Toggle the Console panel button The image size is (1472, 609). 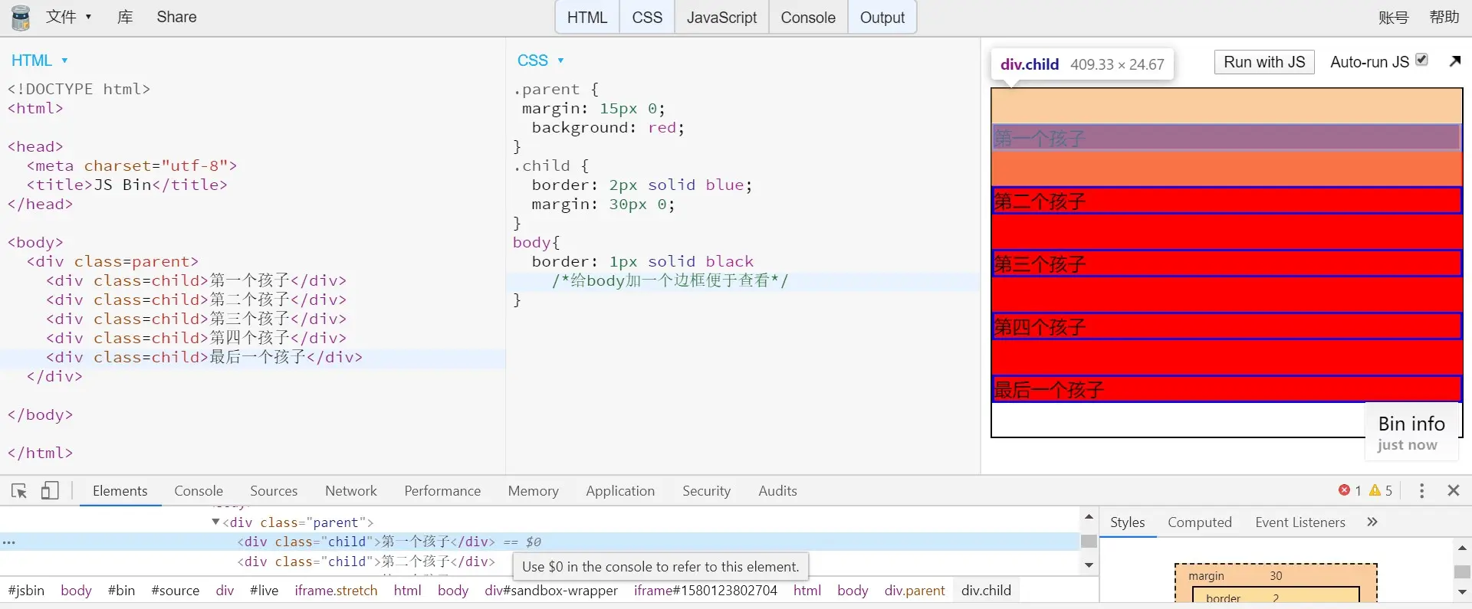click(x=808, y=18)
